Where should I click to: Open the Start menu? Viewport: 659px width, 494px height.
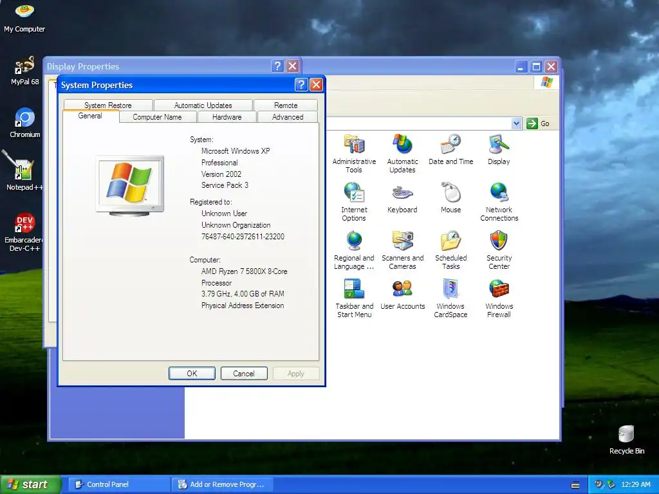coord(30,484)
